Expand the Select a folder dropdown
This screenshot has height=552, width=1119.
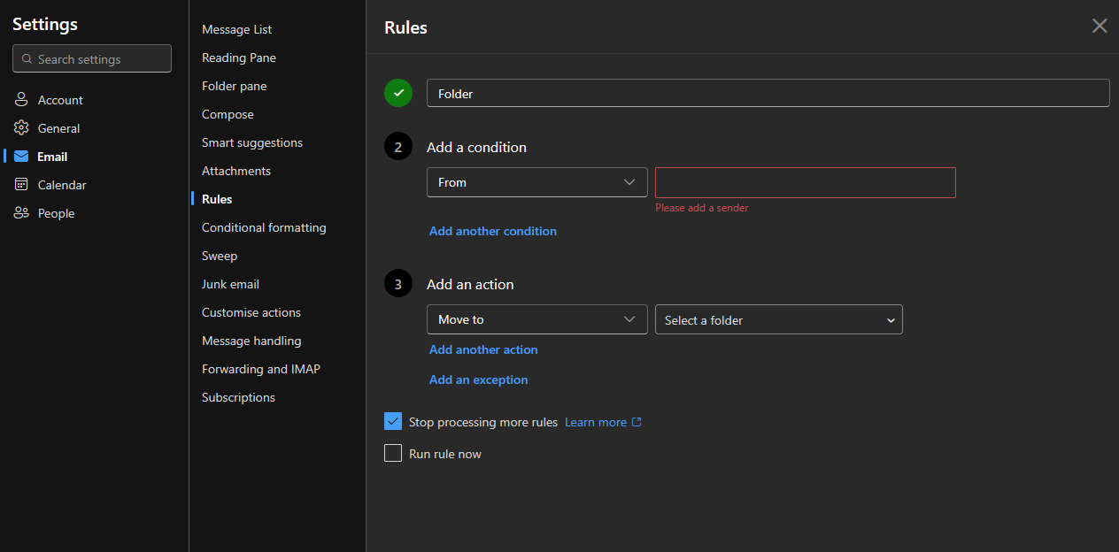click(x=779, y=319)
